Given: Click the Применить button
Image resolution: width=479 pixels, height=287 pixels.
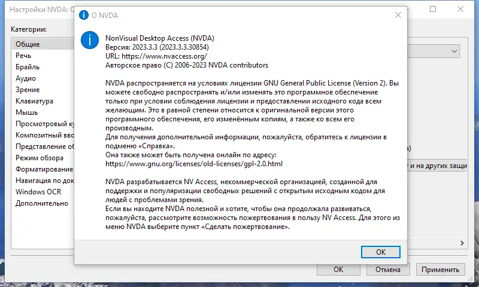Looking at the screenshot, I should 440,270.
